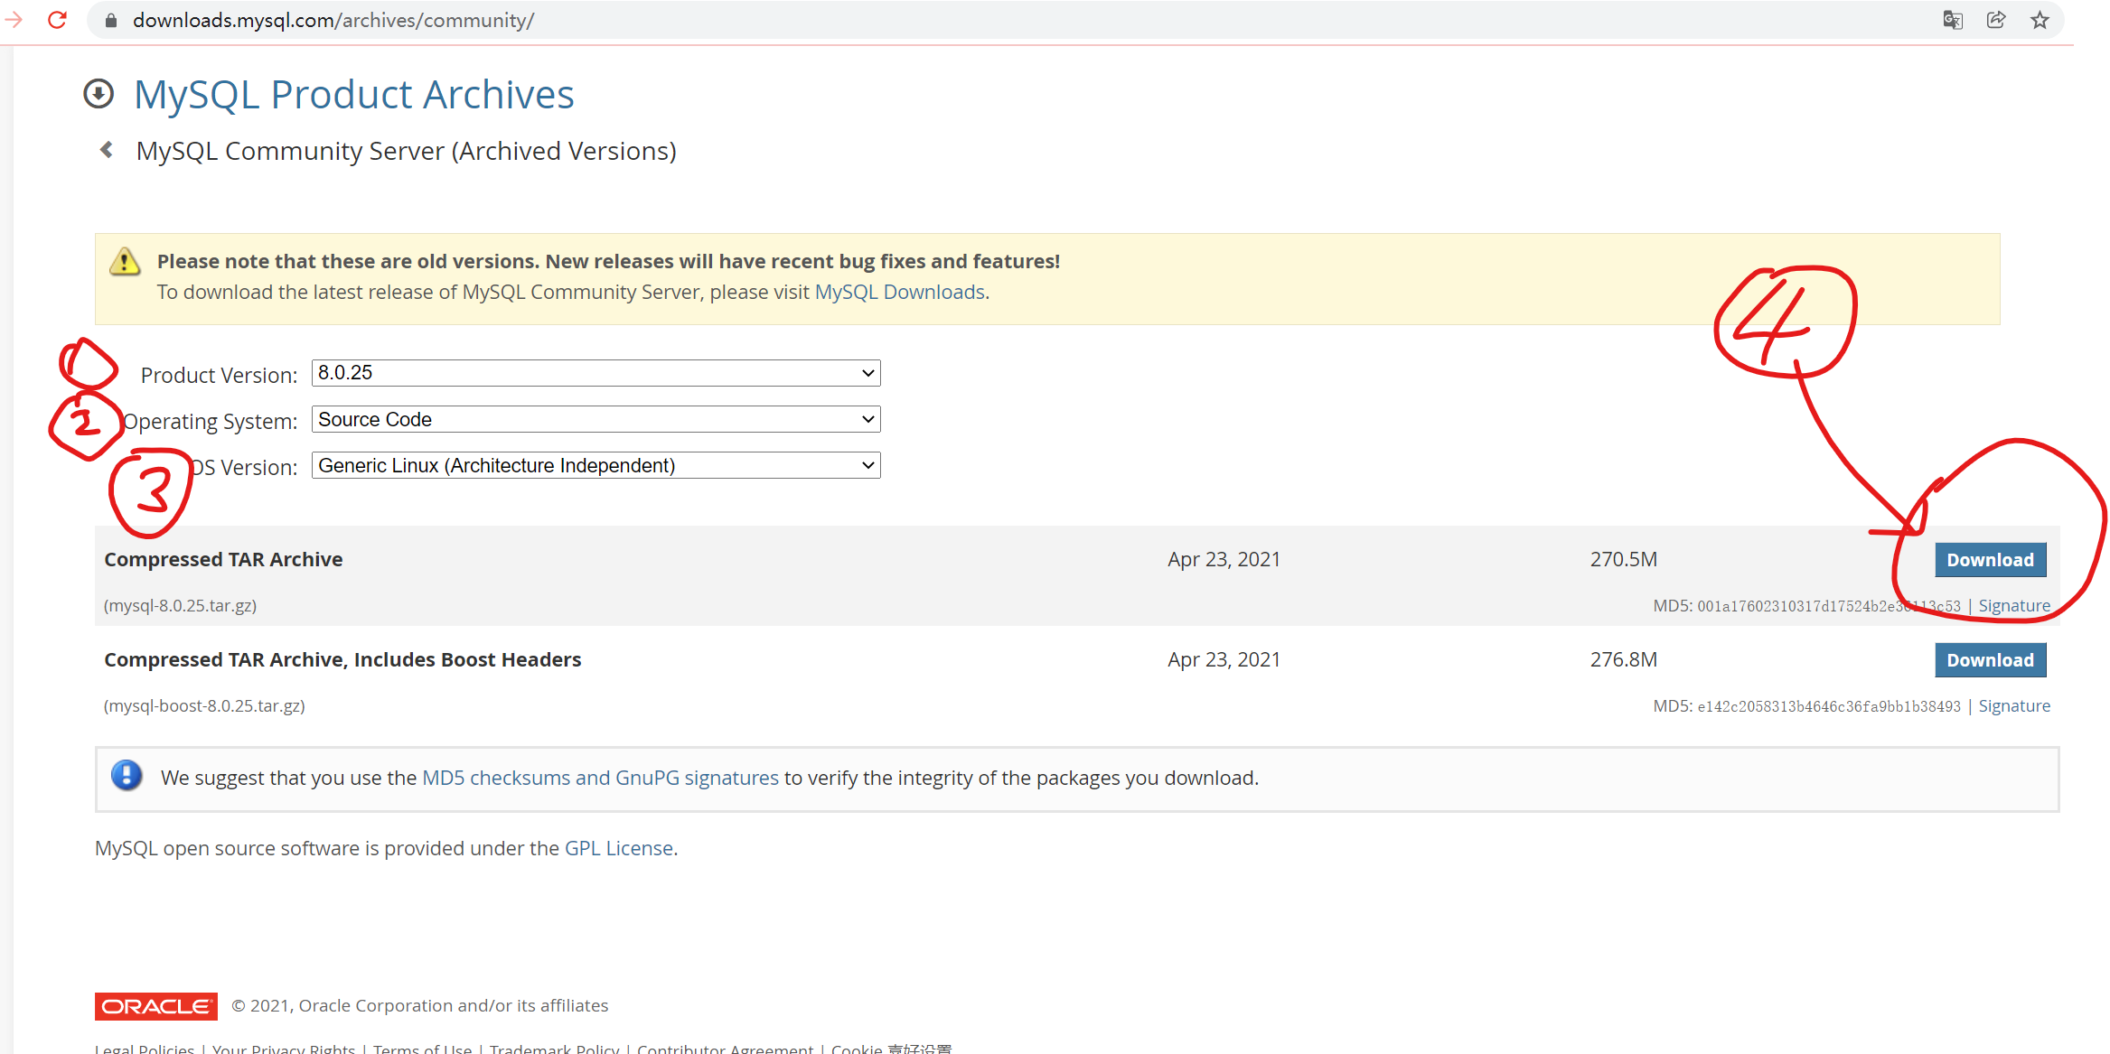Click MD5 hash e142c2058313b4646c36fa9bb1b38493
Screen dimensions: 2110x1054
pyautogui.click(x=1829, y=706)
